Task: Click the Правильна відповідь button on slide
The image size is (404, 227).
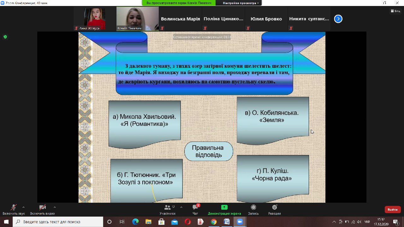Action: 208,151
